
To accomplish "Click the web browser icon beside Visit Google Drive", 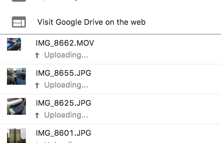I will click(19, 22).
